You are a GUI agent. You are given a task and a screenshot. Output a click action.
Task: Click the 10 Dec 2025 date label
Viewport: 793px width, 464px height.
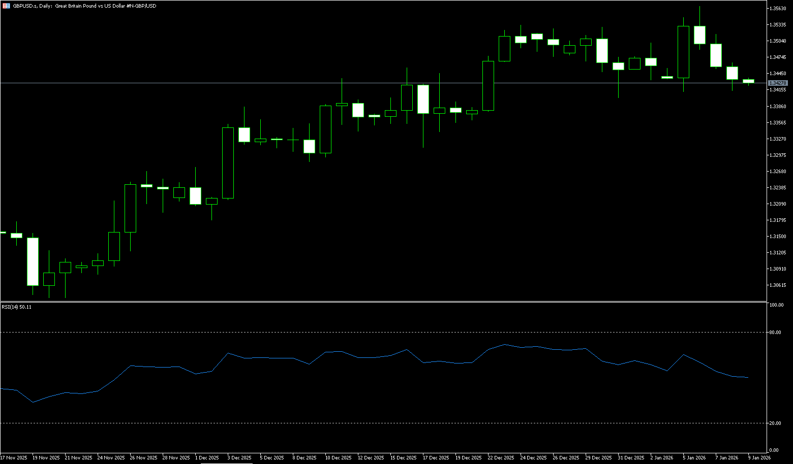tap(338, 457)
